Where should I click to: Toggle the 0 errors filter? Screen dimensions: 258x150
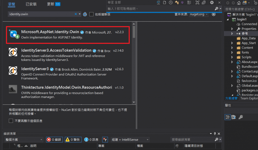coord(54,139)
